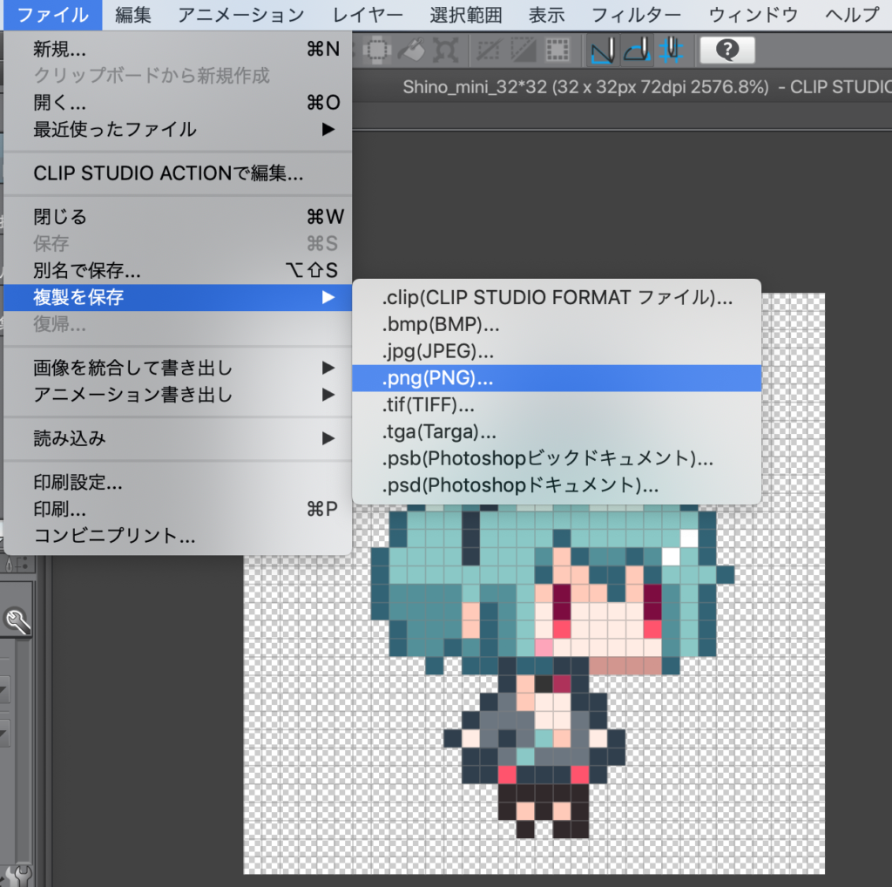Click the droplet icon below File menu

click(9, 565)
